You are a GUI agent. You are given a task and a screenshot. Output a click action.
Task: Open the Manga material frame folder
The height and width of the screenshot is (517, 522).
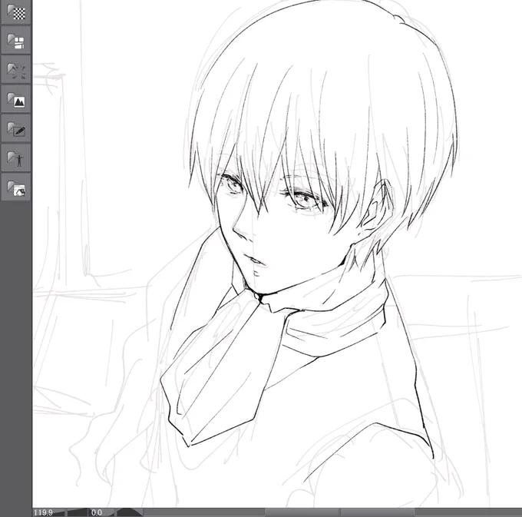pyautogui.click(x=16, y=40)
